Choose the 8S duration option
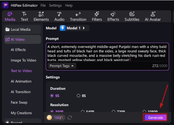The height and width of the screenshot is (125, 174). pos(79,96)
